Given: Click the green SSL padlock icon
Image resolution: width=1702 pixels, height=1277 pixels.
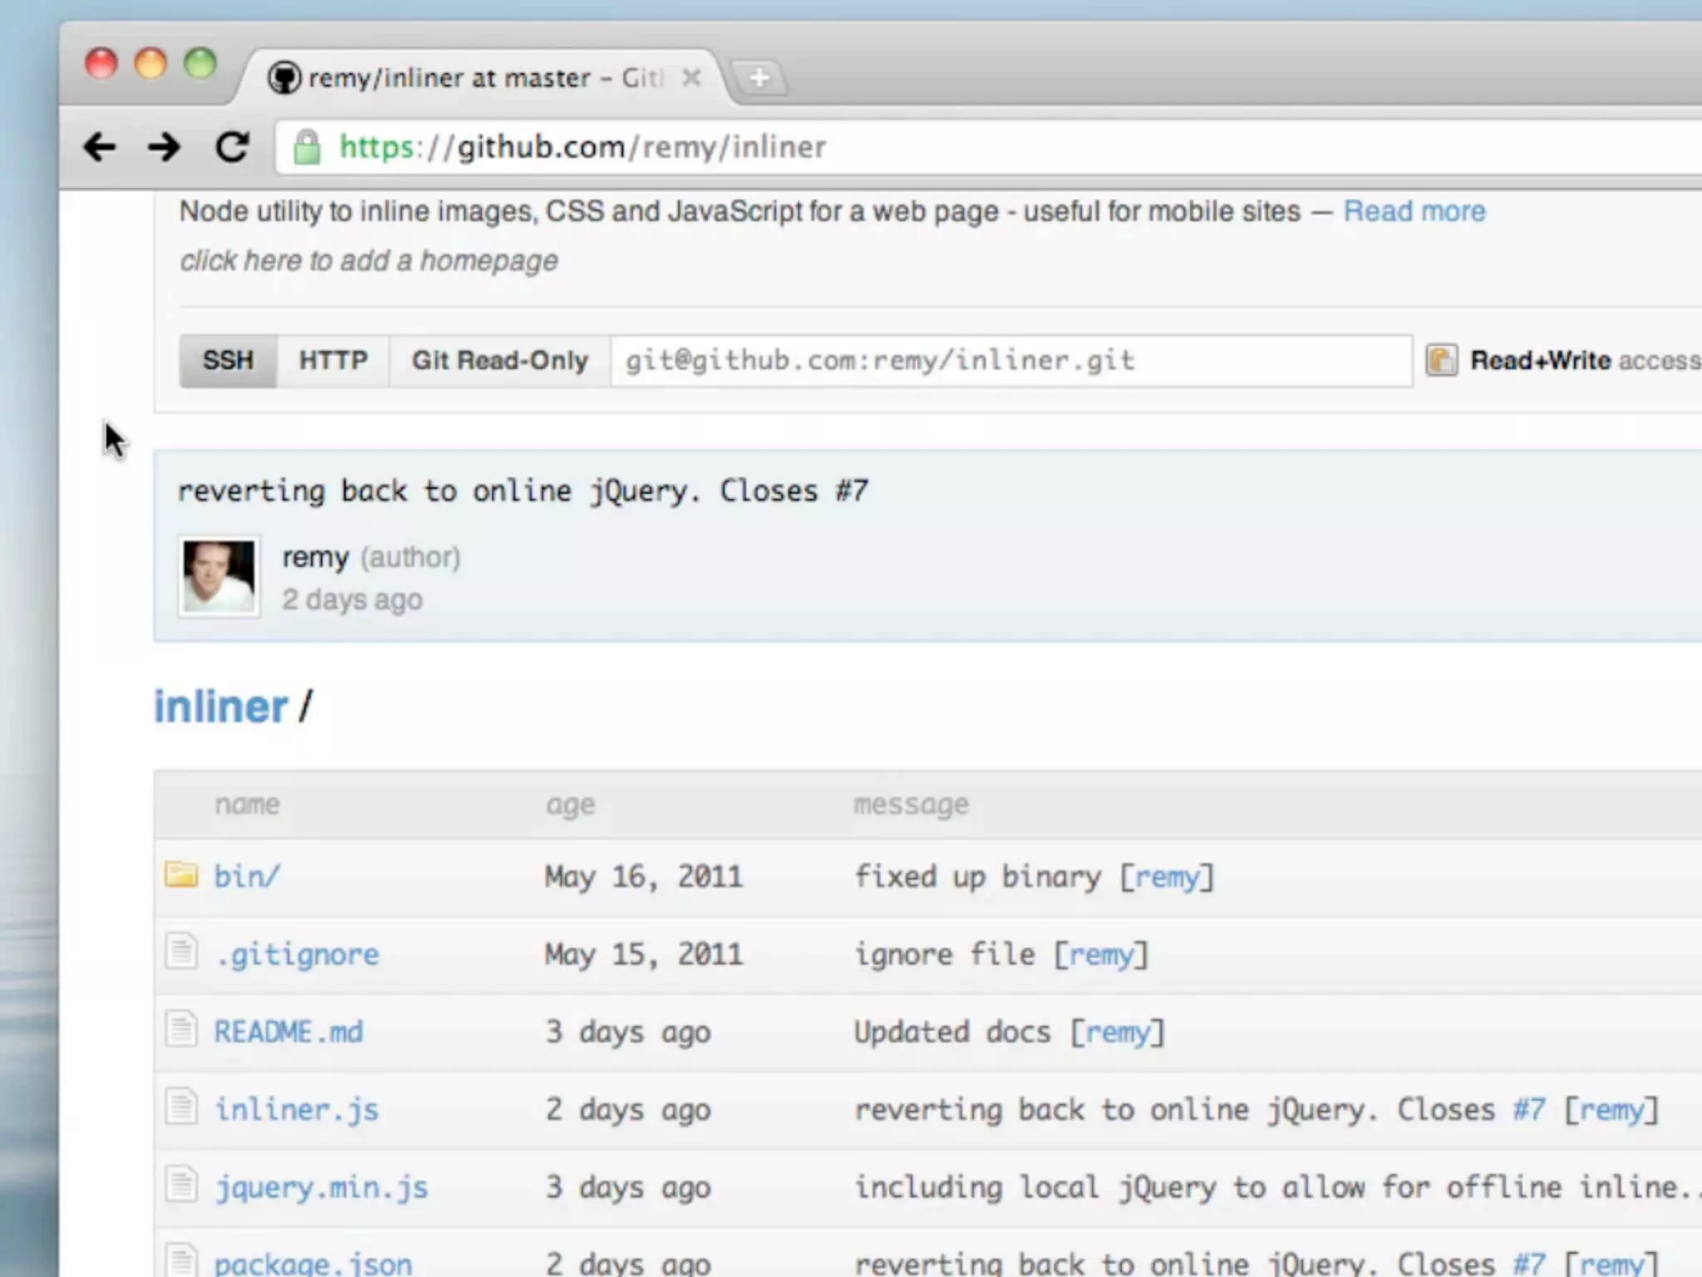Looking at the screenshot, I should point(307,147).
